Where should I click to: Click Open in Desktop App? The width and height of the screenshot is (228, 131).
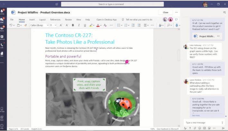[x=106, y=20]
